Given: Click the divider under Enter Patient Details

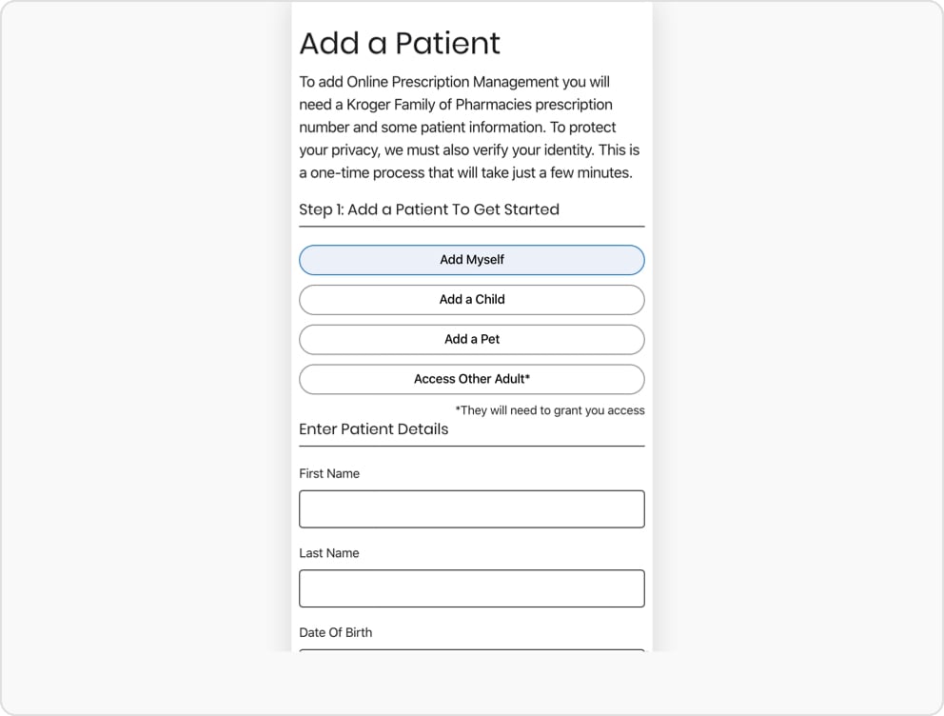Looking at the screenshot, I should pyautogui.click(x=471, y=447).
